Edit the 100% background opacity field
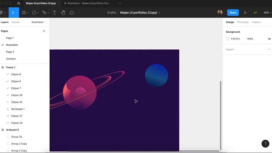 pyautogui.click(x=250, y=39)
